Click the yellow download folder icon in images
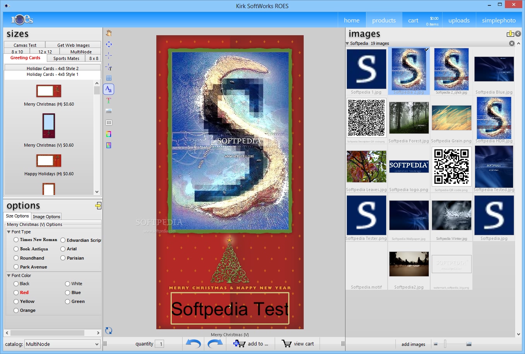The image size is (525, 354). pyautogui.click(x=510, y=34)
